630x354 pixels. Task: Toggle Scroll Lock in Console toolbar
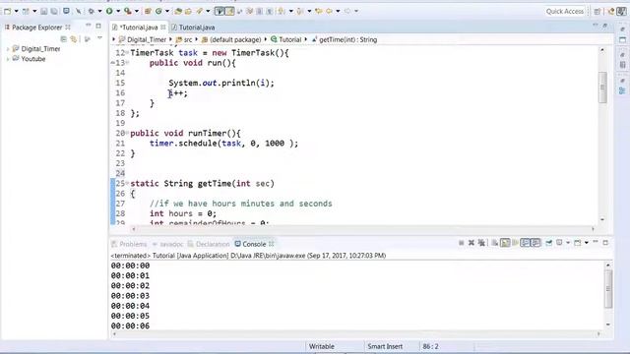tap(505, 243)
